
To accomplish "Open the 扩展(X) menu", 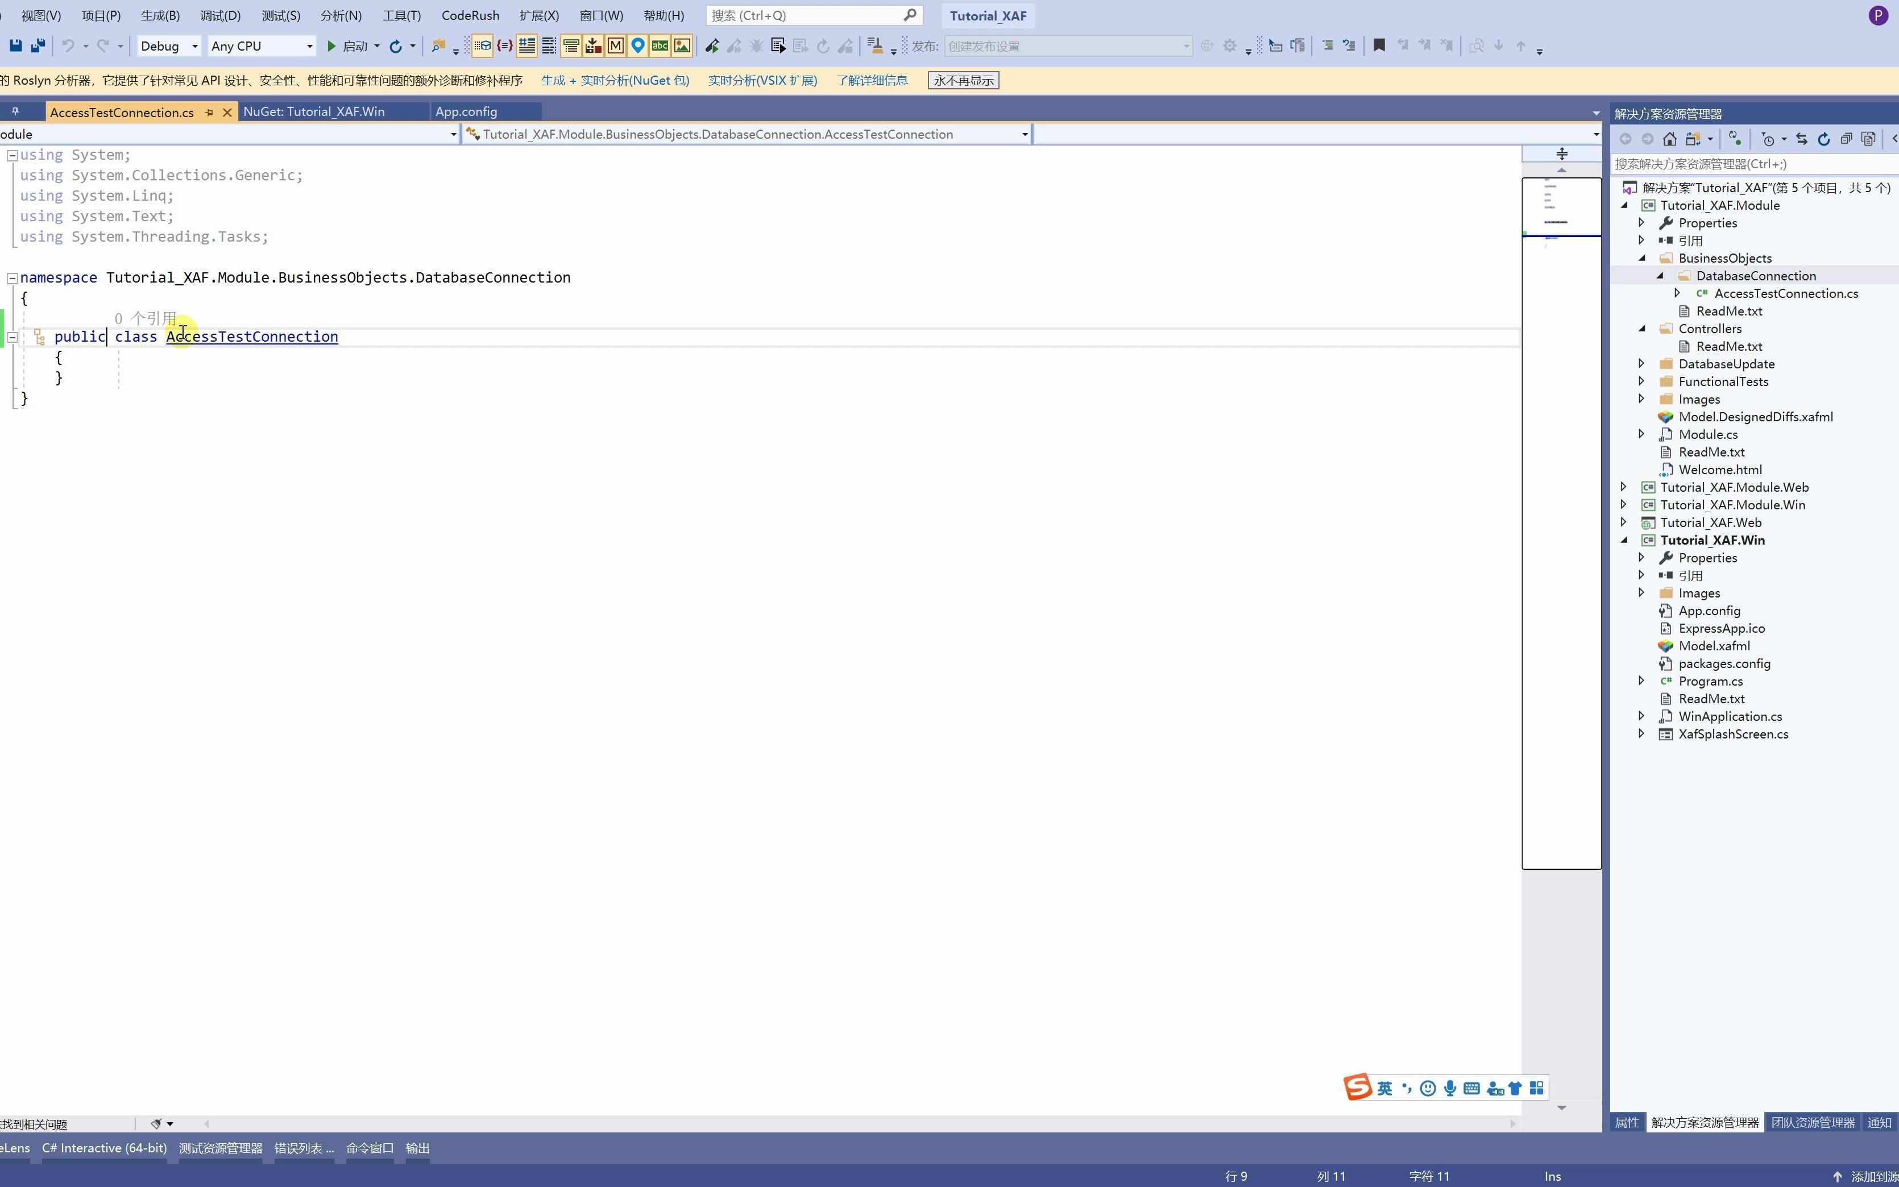I will pos(538,16).
